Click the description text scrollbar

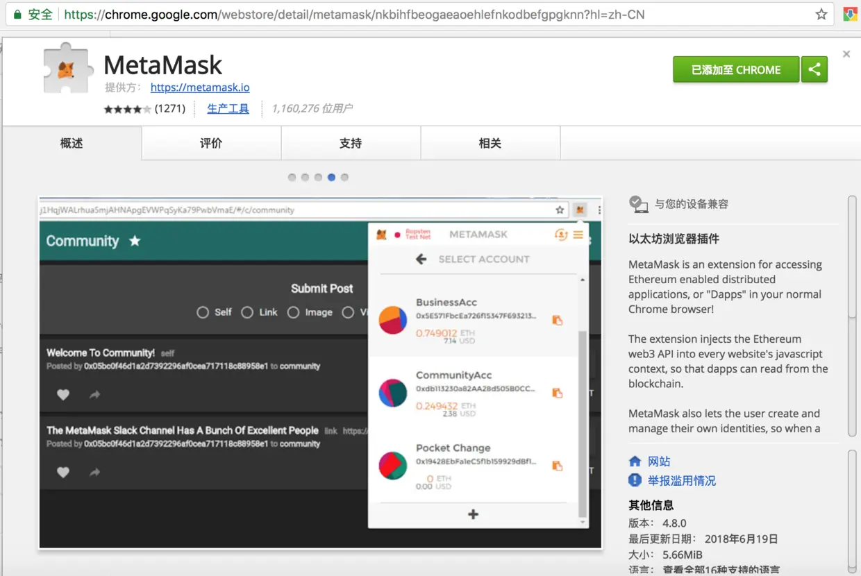(x=853, y=258)
